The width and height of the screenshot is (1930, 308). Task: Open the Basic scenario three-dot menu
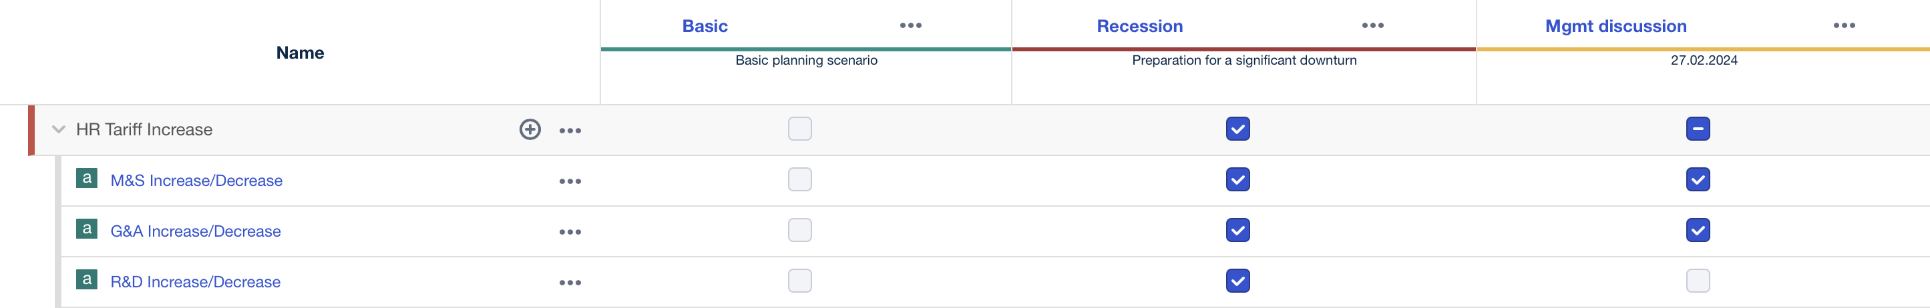click(x=910, y=25)
